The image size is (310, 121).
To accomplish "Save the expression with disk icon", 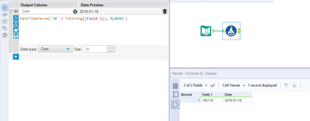I will click(16, 36).
